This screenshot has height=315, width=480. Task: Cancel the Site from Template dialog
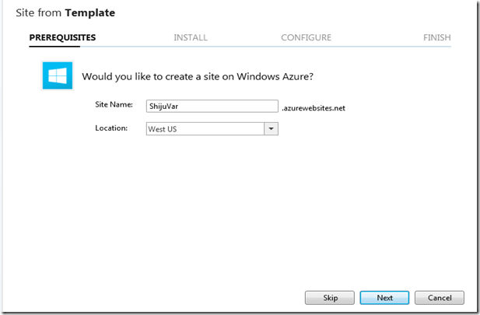pyautogui.click(x=440, y=298)
